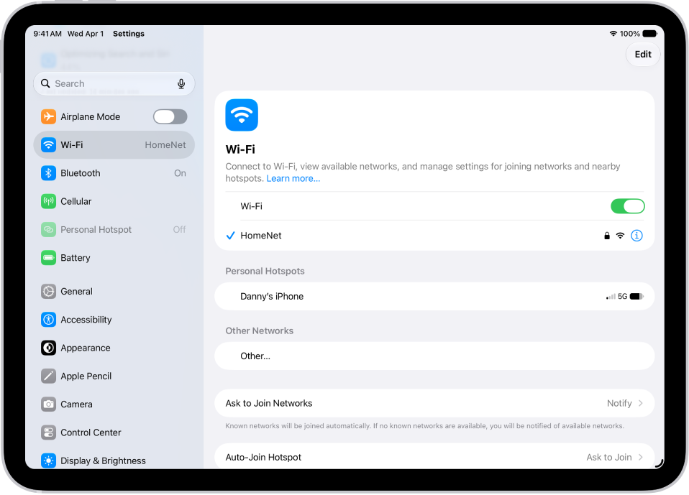Tap the Settings title in status bar
This screenshot has width=689, height=495.
pyautogui.click(x=128, y=34)
